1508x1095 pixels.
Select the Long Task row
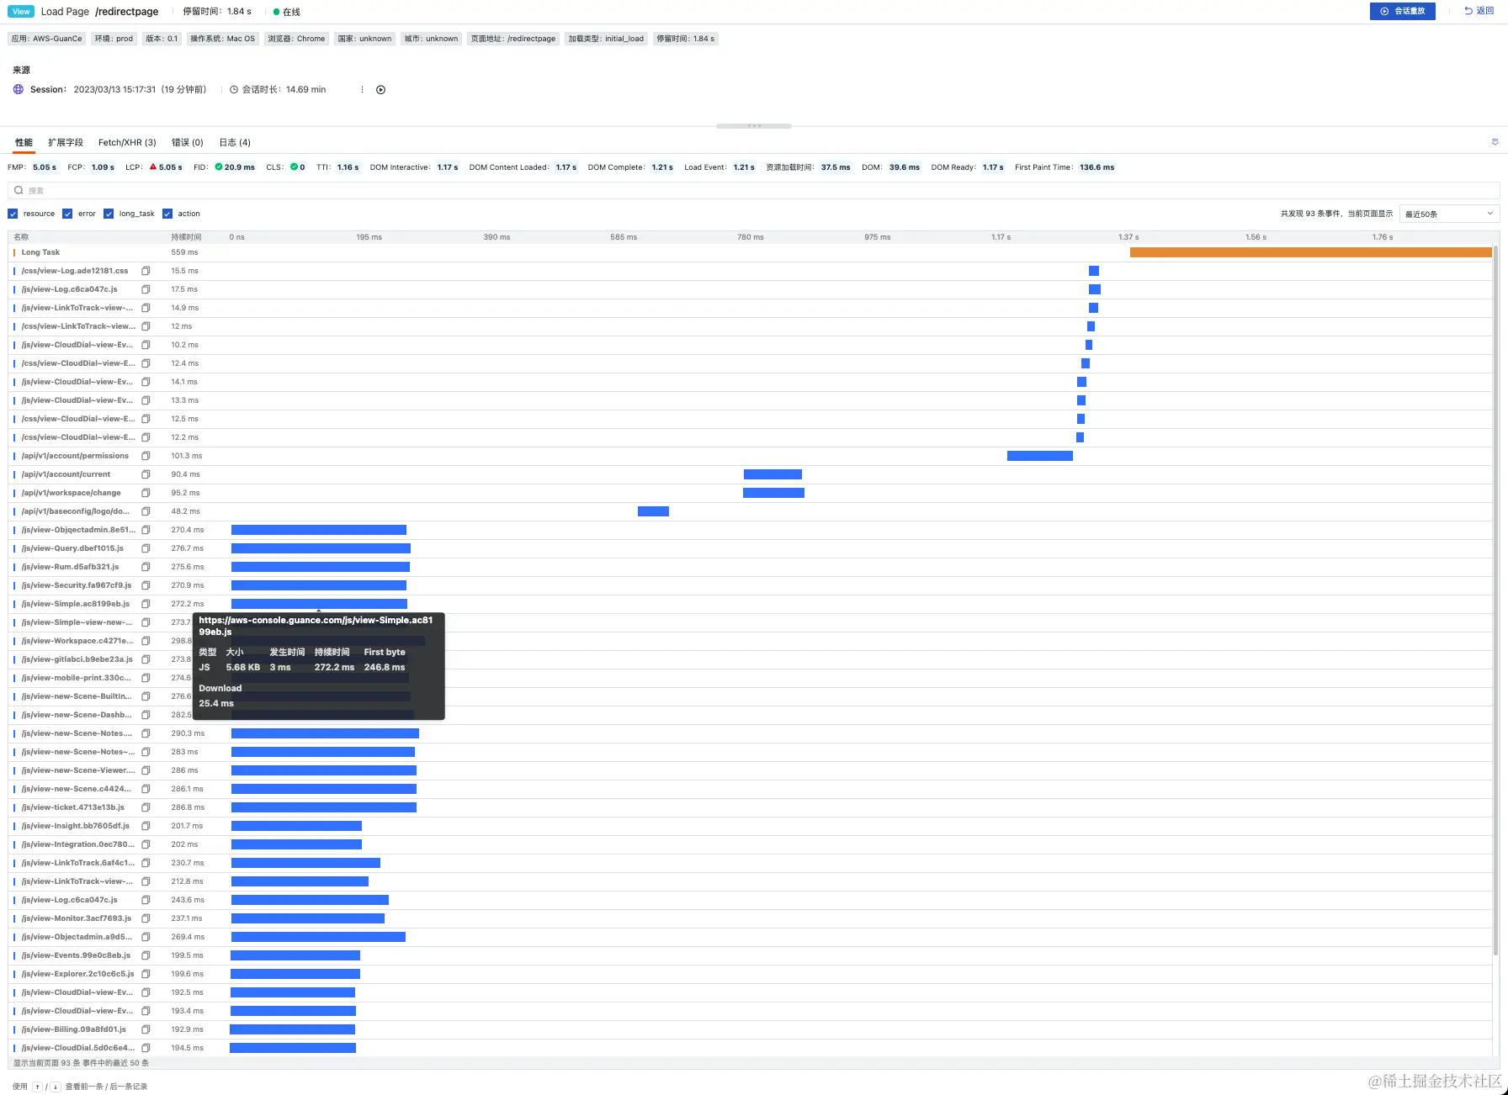tap(750, 252)
